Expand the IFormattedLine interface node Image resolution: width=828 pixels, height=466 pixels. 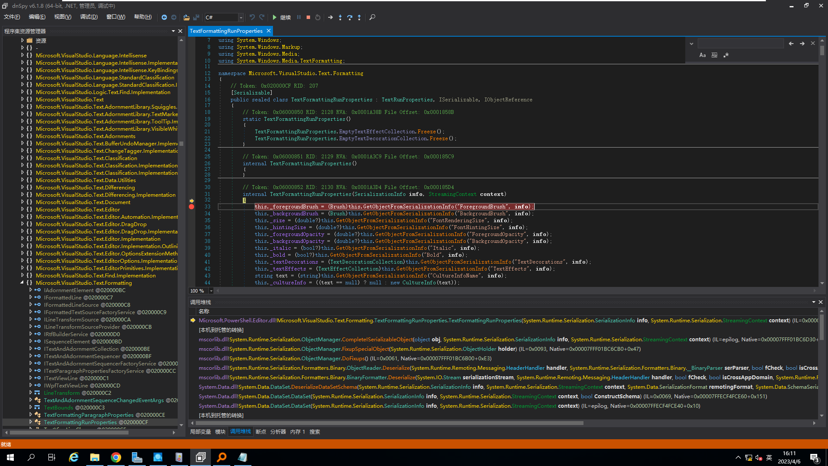[31, 297]
